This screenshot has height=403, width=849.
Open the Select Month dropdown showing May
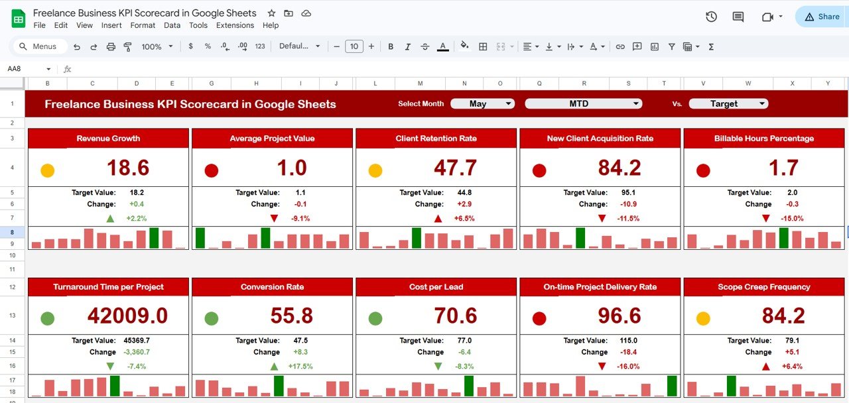point(482,103)
